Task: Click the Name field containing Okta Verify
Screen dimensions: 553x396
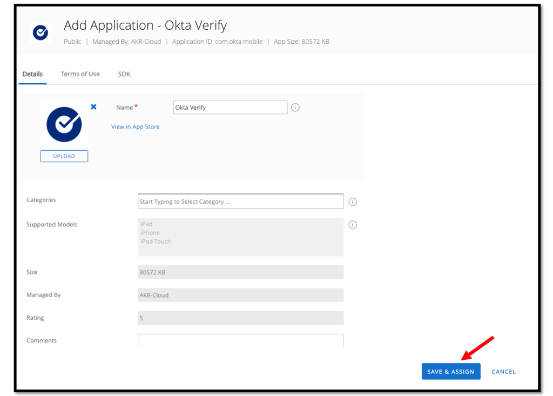Action: point(230,108)
